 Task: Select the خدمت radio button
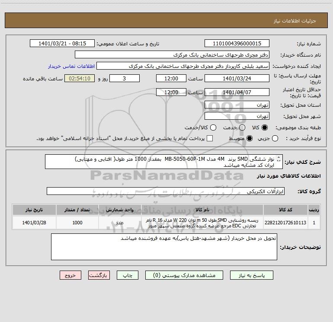coord(242,128)
